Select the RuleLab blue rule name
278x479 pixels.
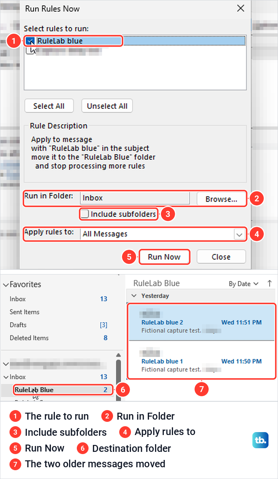(60, 41)
